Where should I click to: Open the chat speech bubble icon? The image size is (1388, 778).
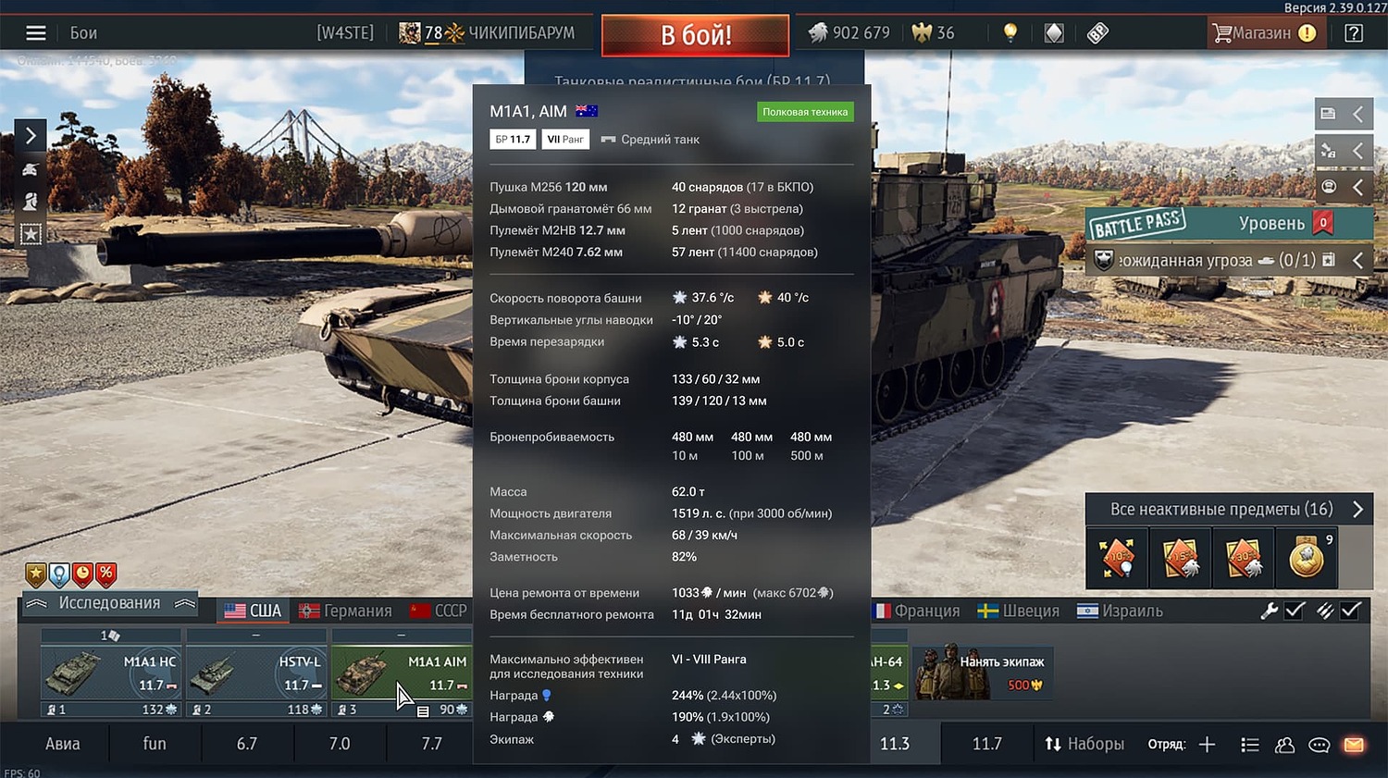tap(1320, 745)
